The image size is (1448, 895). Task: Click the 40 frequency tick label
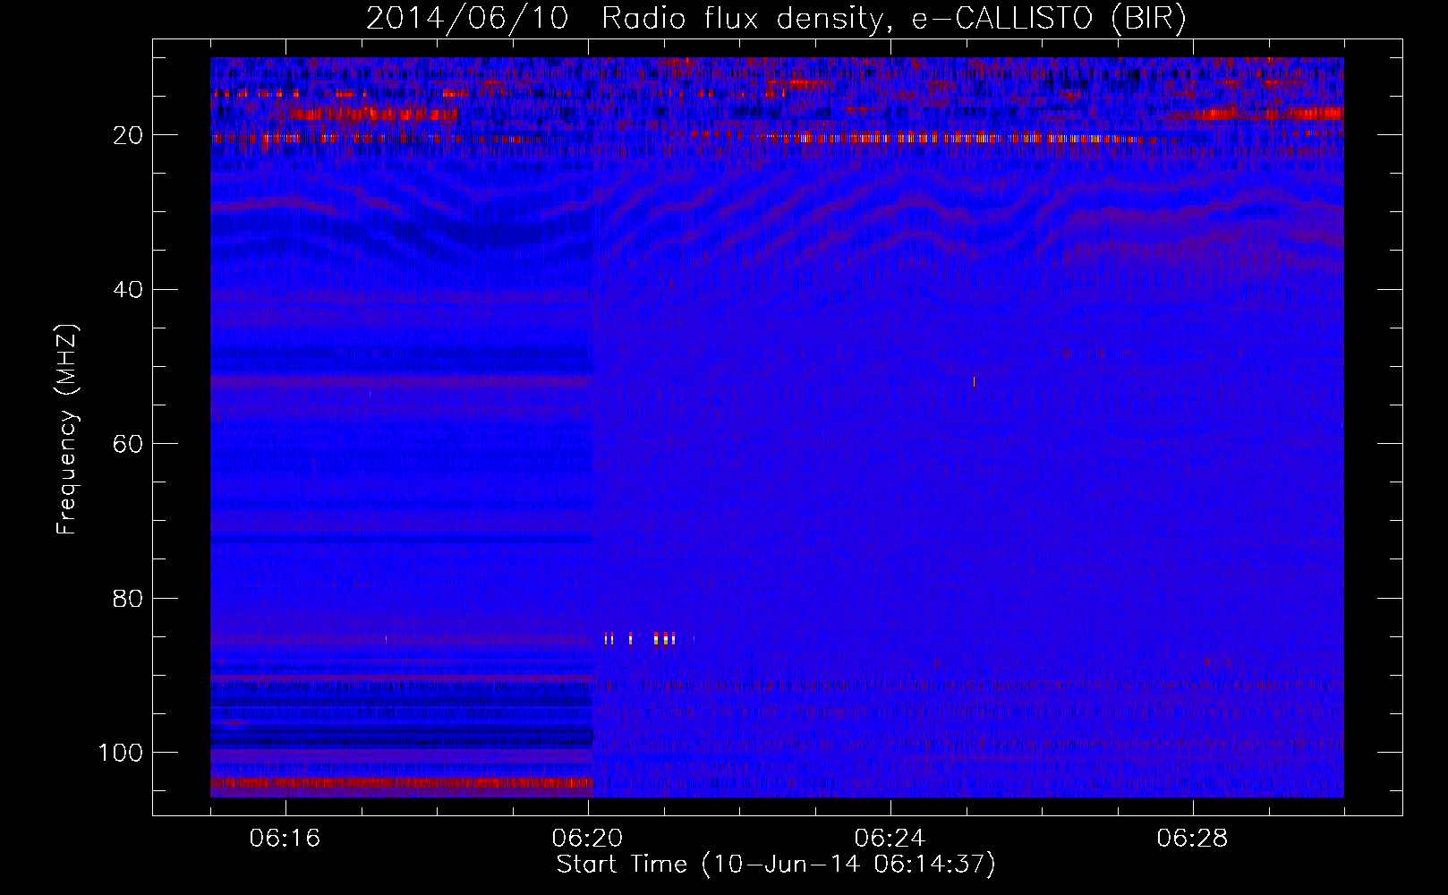pyautogui.click(x=129, y=290)
